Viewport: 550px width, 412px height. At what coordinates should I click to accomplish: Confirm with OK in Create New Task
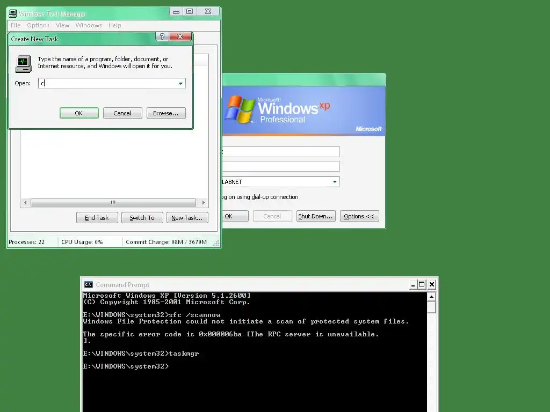[79, 113]
